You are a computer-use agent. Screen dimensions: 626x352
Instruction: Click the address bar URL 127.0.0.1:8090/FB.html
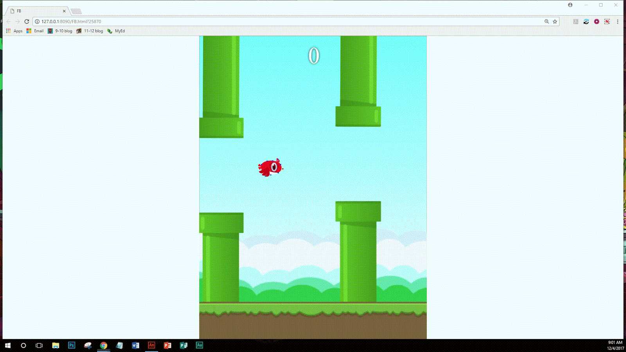71,22
